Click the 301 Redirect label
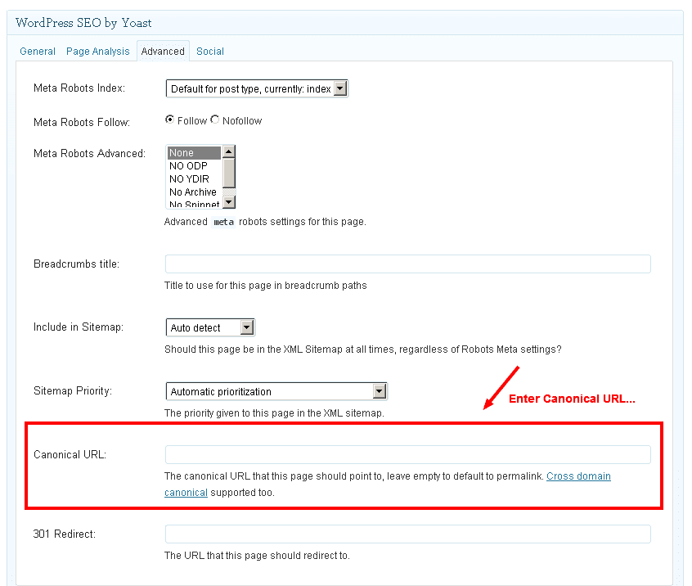 pos(65,534)
